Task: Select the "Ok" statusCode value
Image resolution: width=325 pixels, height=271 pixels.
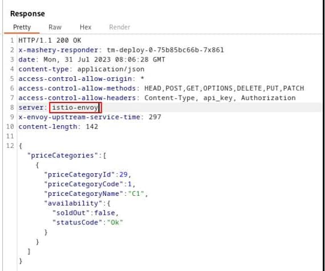Action: tap(115, 223)
